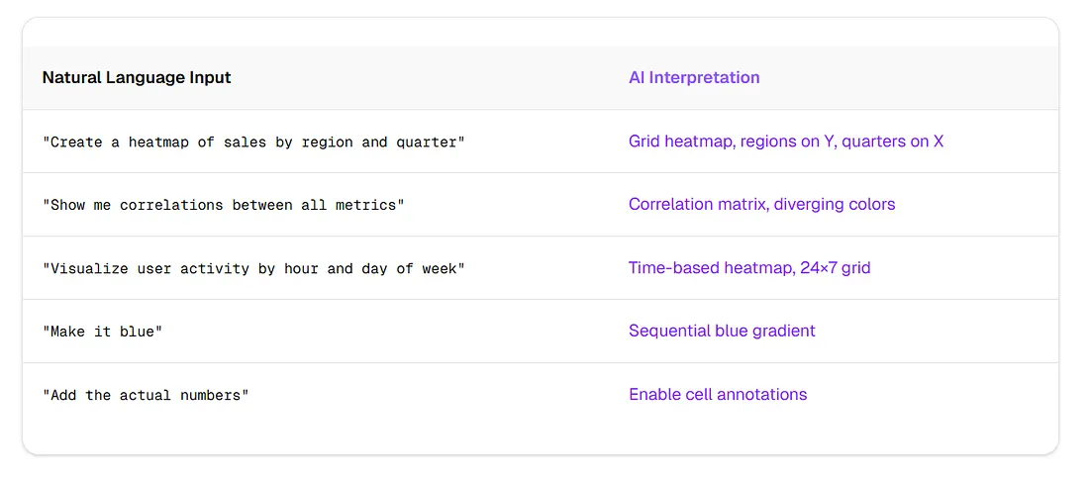
Task: Click the words "24×7 grid"
Action: 836,268
